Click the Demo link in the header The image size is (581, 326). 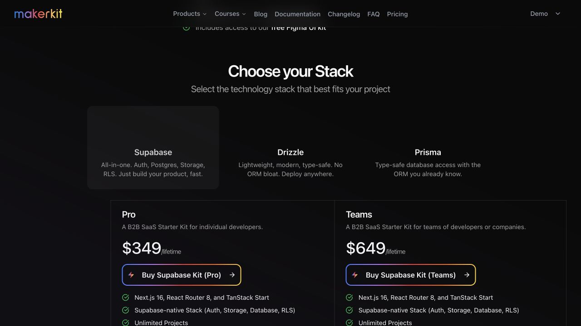[x=539, y=14]
